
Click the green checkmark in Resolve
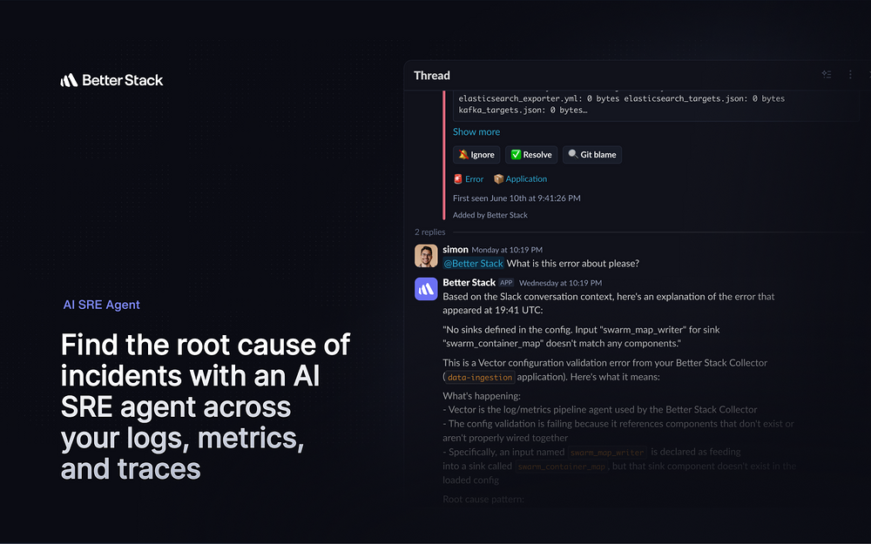coord(516,154)
